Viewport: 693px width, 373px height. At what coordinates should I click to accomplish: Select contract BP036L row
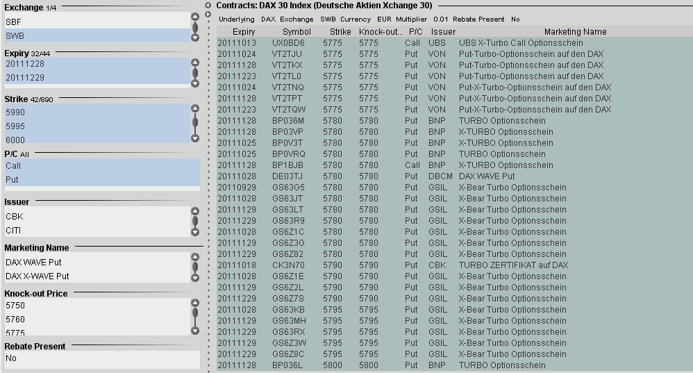(x=454, y=365)
